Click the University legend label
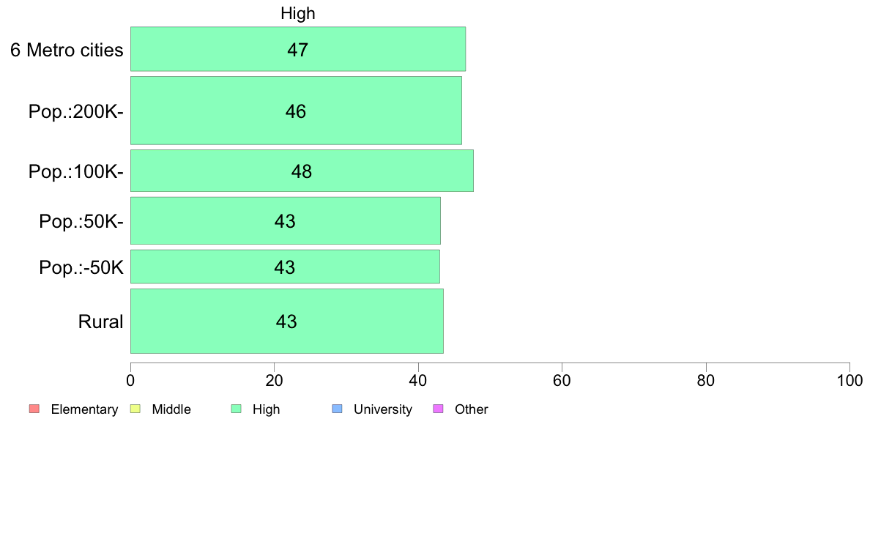This screenshot has width=870, height=539. (x=383, y=409)
